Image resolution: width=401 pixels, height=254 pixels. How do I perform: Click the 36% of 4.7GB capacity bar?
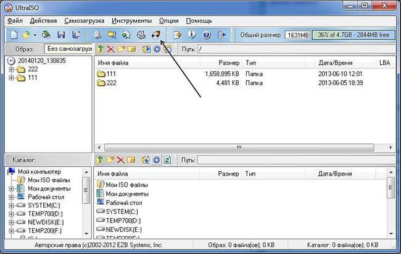coord(353,35)
